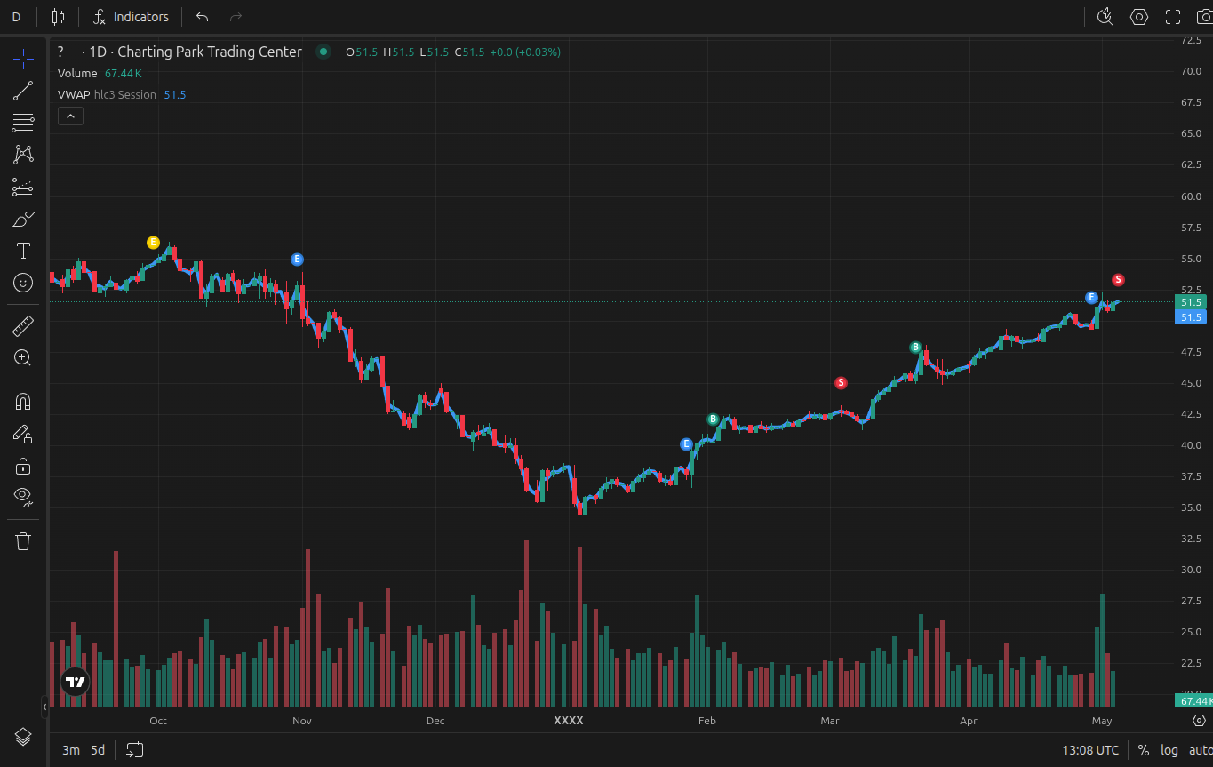Image resolution: width=1213 pixels, height=767 pixels.
Task: Click the undo arrow button
Action: 203,17
